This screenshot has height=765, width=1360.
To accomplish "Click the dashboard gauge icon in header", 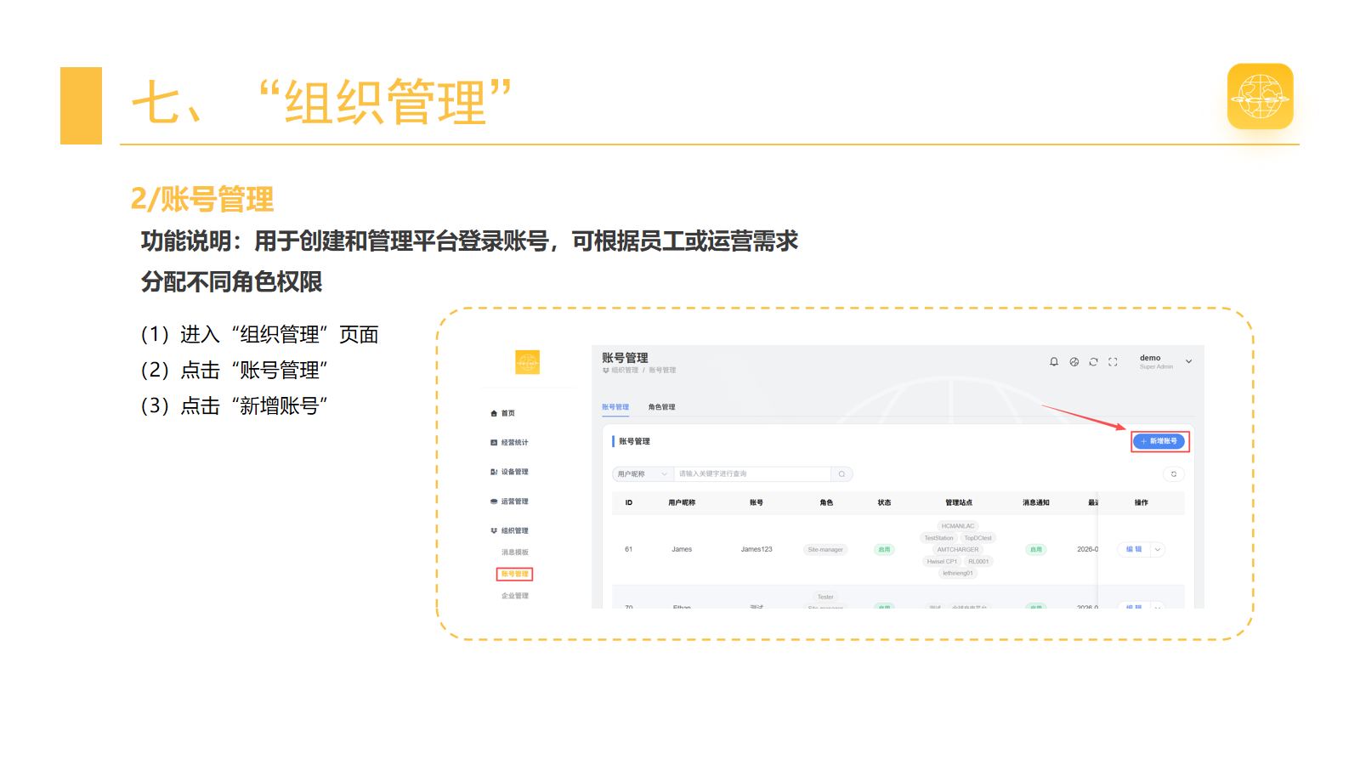I will point(1074,362).
